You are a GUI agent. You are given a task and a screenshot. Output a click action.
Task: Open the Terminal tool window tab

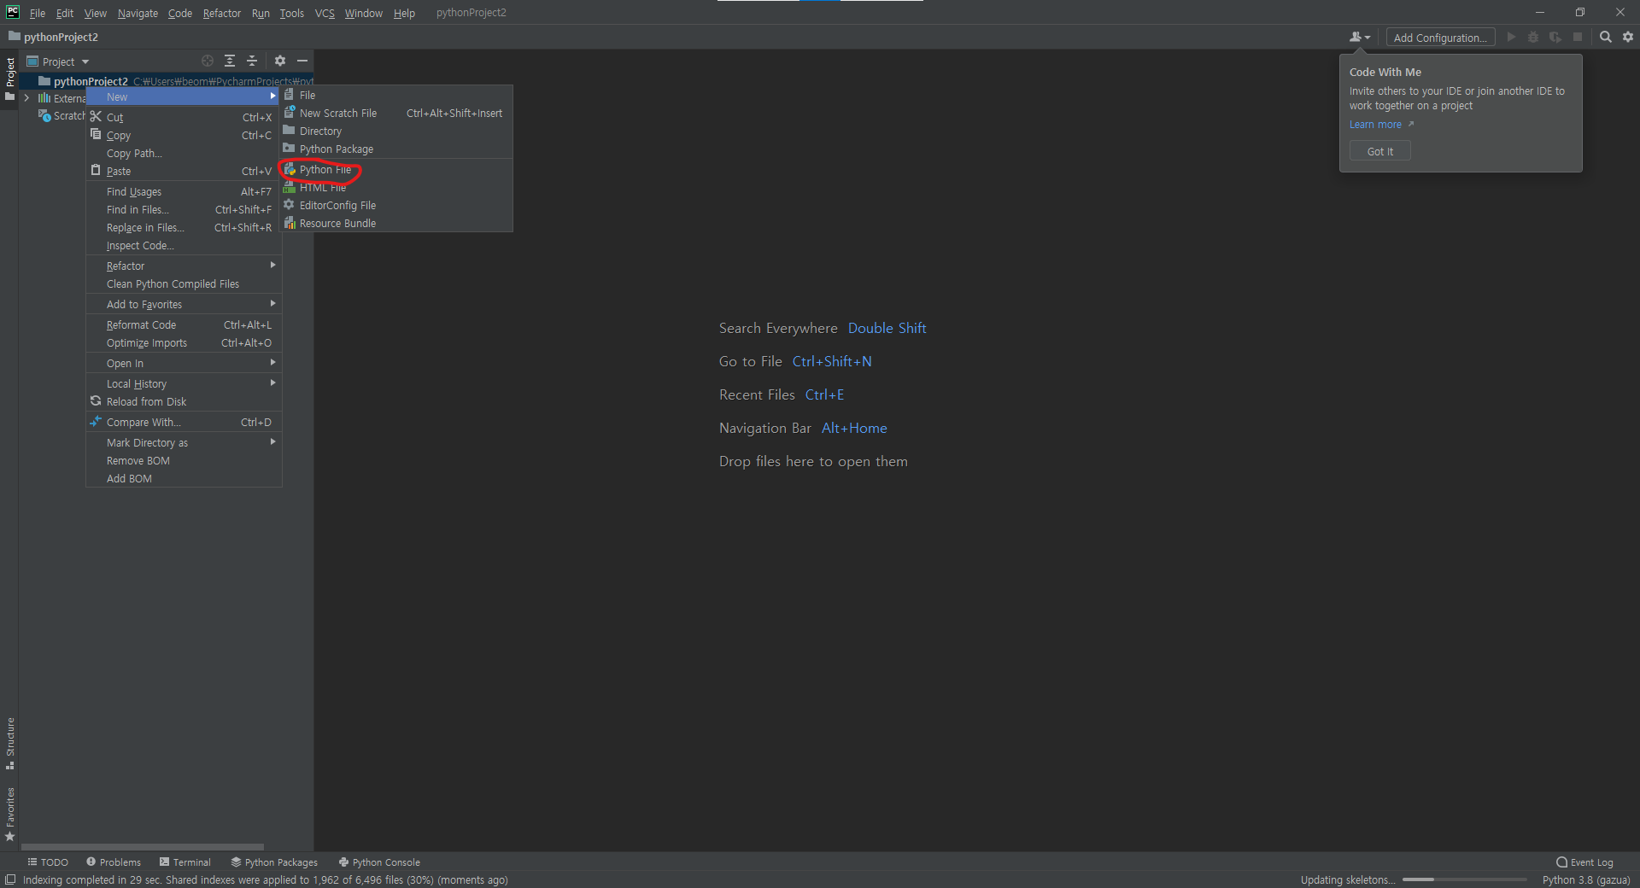point(184,862)
